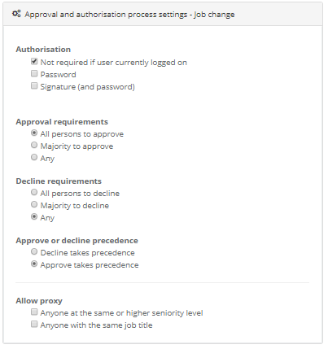
Task: Uncheck Not required if user logged on
Action: pyautogui.click(x=34, y=62)
